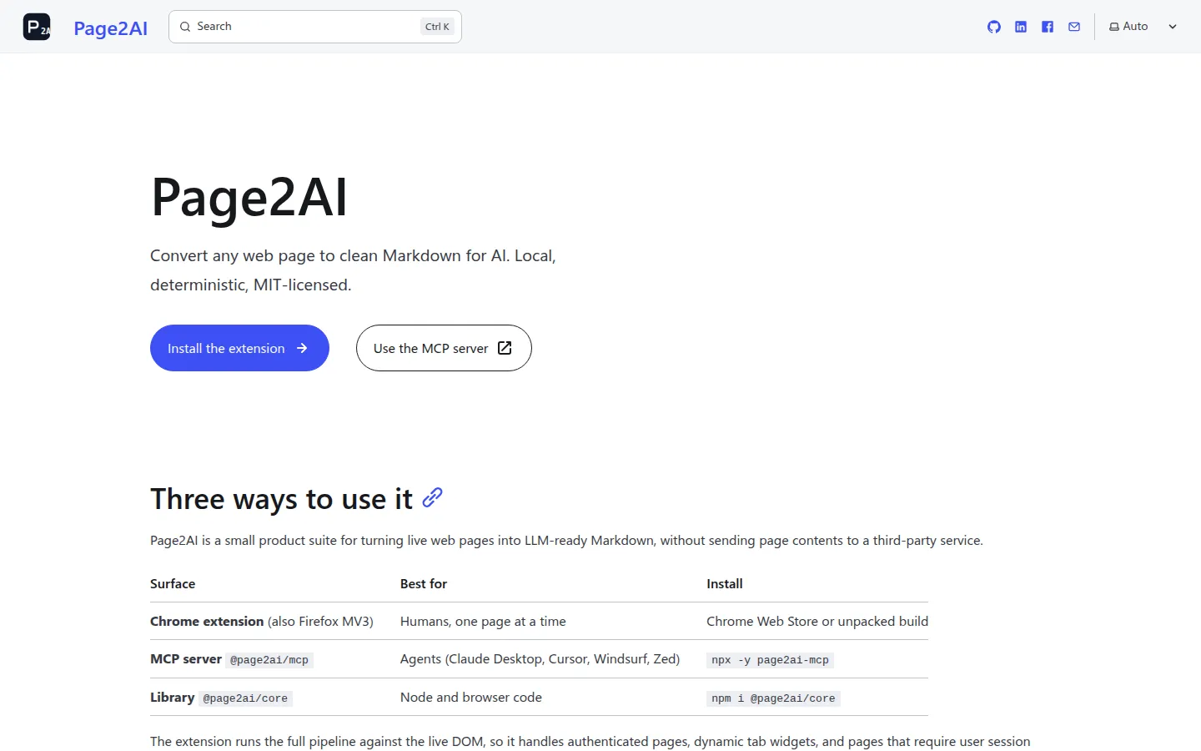Click the Page2AI site title link
Screen dimensions: 1201x751
click(111, 28)
